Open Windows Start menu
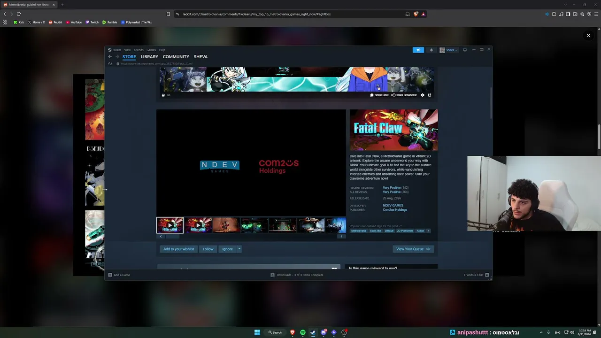Image resolution: width=601 pixels, height=338 pixels. pyautogui.click(x=257, y=332)
